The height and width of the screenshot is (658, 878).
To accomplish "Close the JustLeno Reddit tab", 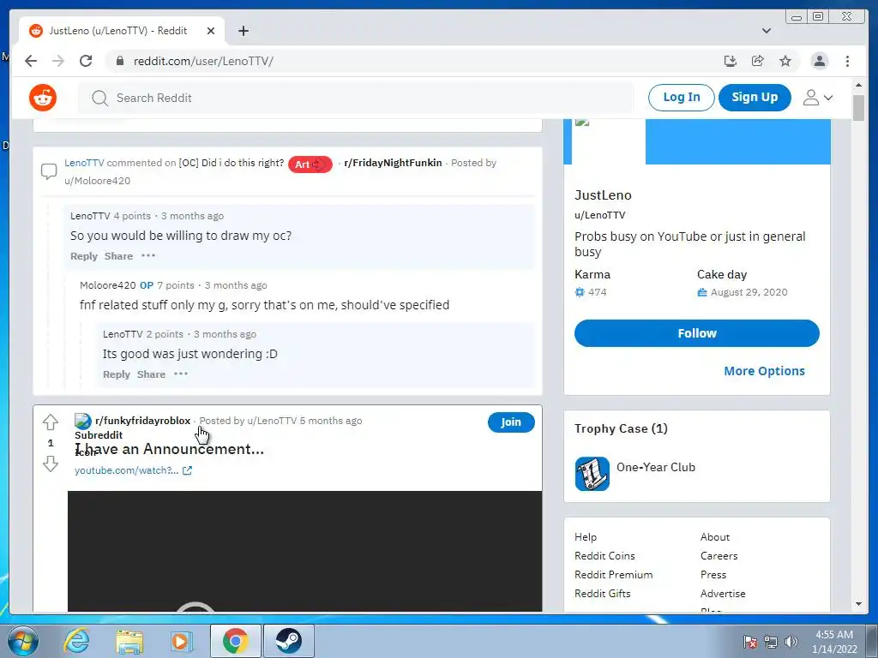I will pyautogui.click(x=211, y=31).
